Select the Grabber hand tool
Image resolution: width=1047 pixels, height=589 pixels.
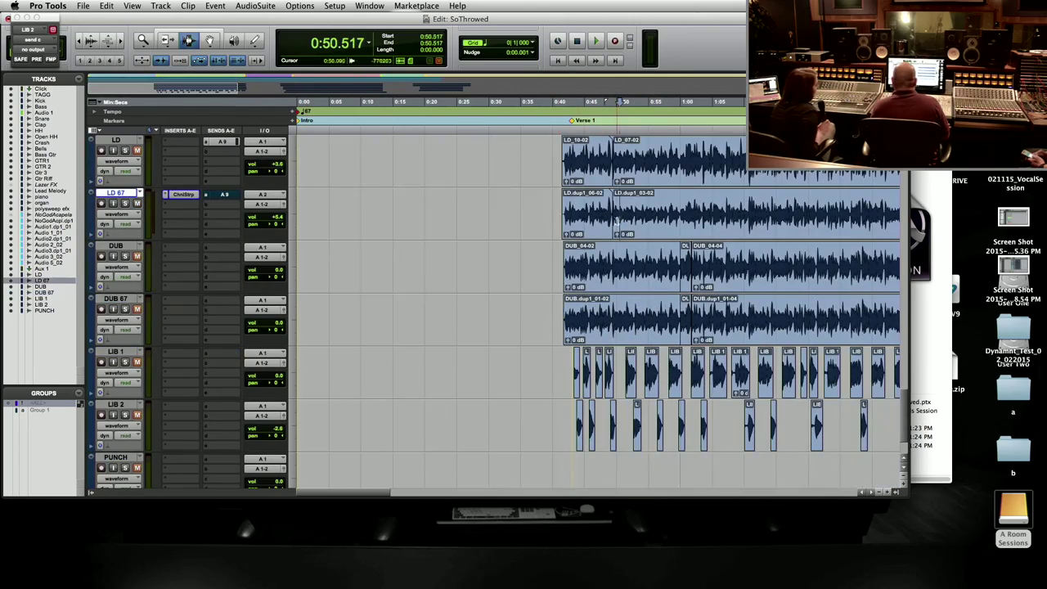pyautogui.click(x=210, y=40)
